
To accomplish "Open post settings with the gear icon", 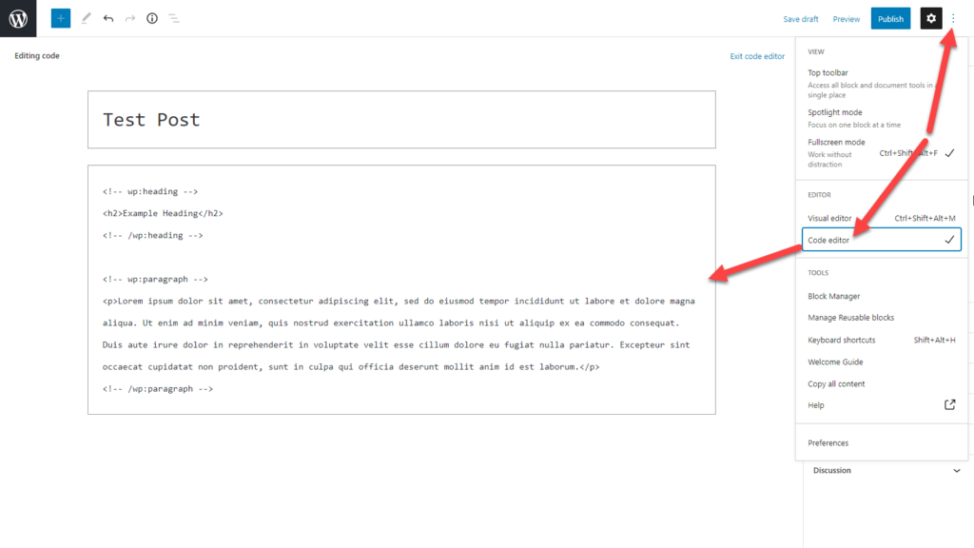I will pyautogui.click(x=930, y=18).
